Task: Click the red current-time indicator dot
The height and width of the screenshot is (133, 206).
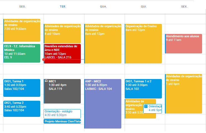Action: (44, 60)
